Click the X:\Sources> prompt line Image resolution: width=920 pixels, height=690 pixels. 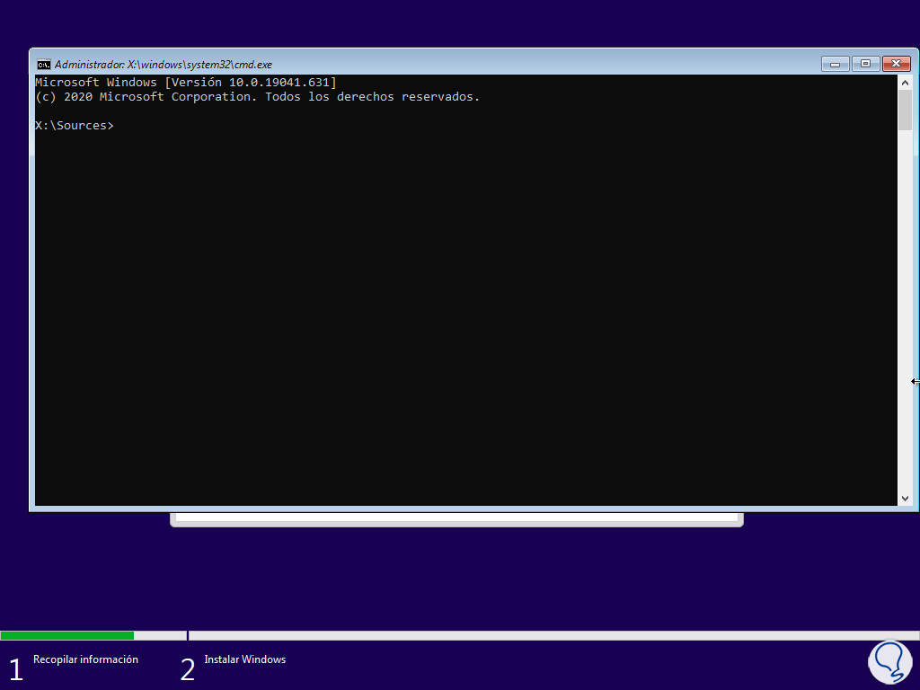pos(75,126)
